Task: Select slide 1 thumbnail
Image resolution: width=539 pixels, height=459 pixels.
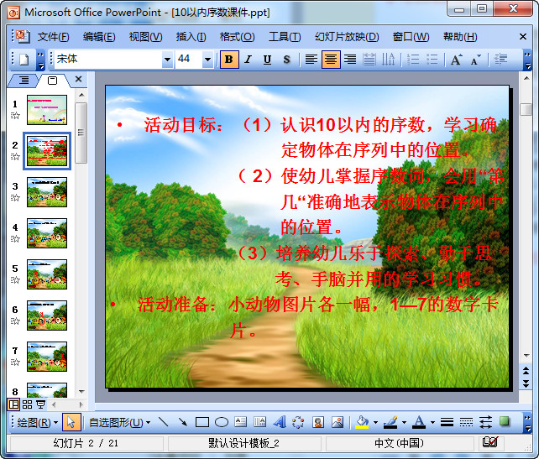Action: coord(47,110)
